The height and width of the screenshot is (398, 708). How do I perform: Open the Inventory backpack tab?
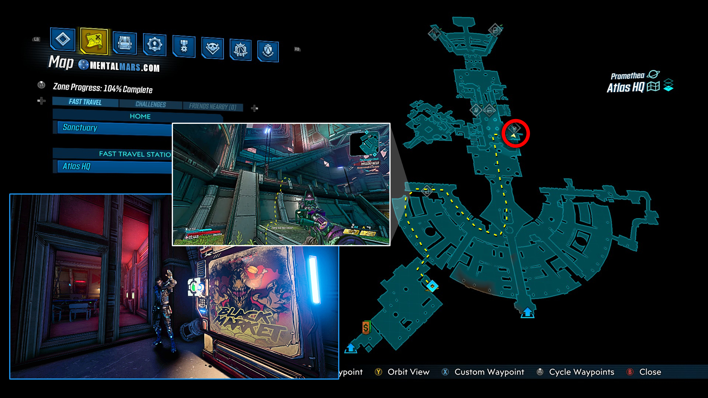pos(125,43)
